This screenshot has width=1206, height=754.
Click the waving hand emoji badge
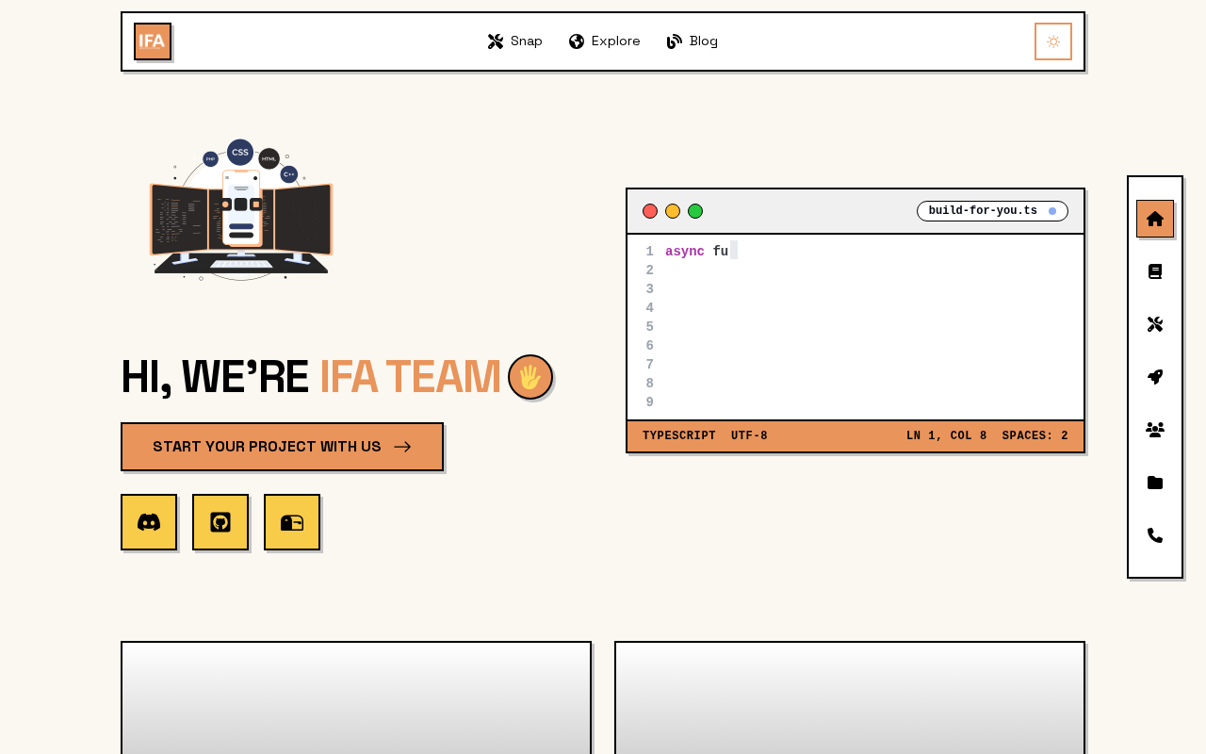pos(530,377)
